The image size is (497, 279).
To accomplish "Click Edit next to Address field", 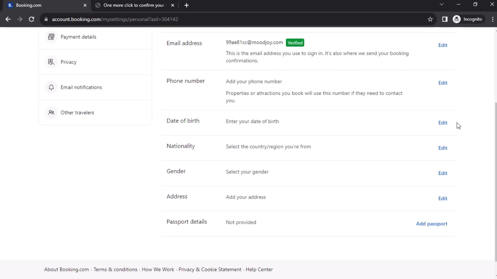I will tap(443, 198).
